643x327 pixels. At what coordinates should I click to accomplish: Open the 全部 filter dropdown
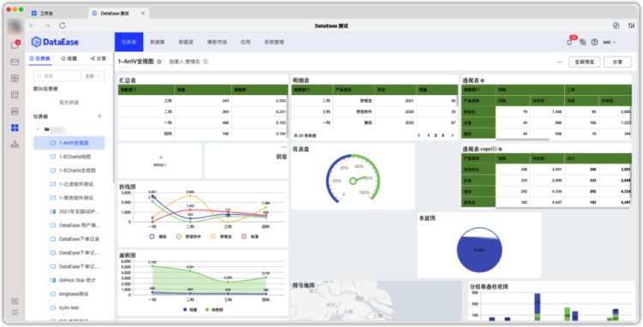point(93,76)
